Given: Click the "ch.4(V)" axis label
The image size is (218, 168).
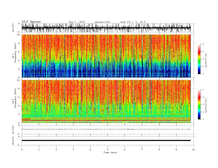Looking at the screenshot, I should pos(13,141).
